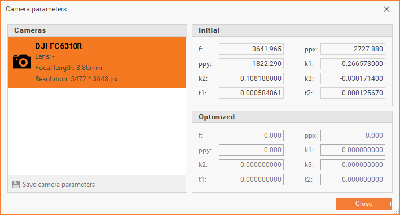400x215 pixels.
Task: Click the Initial k1 field -0.266573000
Action: (353, 64)
